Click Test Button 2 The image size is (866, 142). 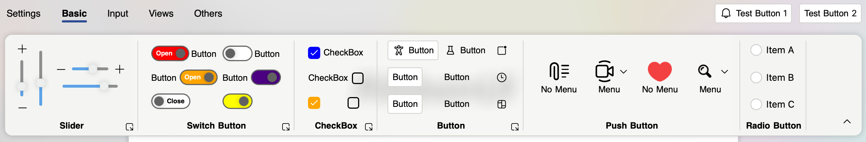click(x=830, y=13)
